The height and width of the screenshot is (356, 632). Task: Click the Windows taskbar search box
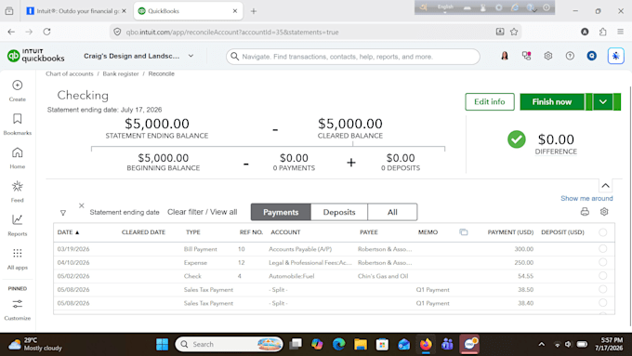pos(230,344)
